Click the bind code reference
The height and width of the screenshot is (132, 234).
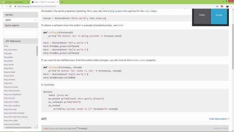tap(120, 25)
